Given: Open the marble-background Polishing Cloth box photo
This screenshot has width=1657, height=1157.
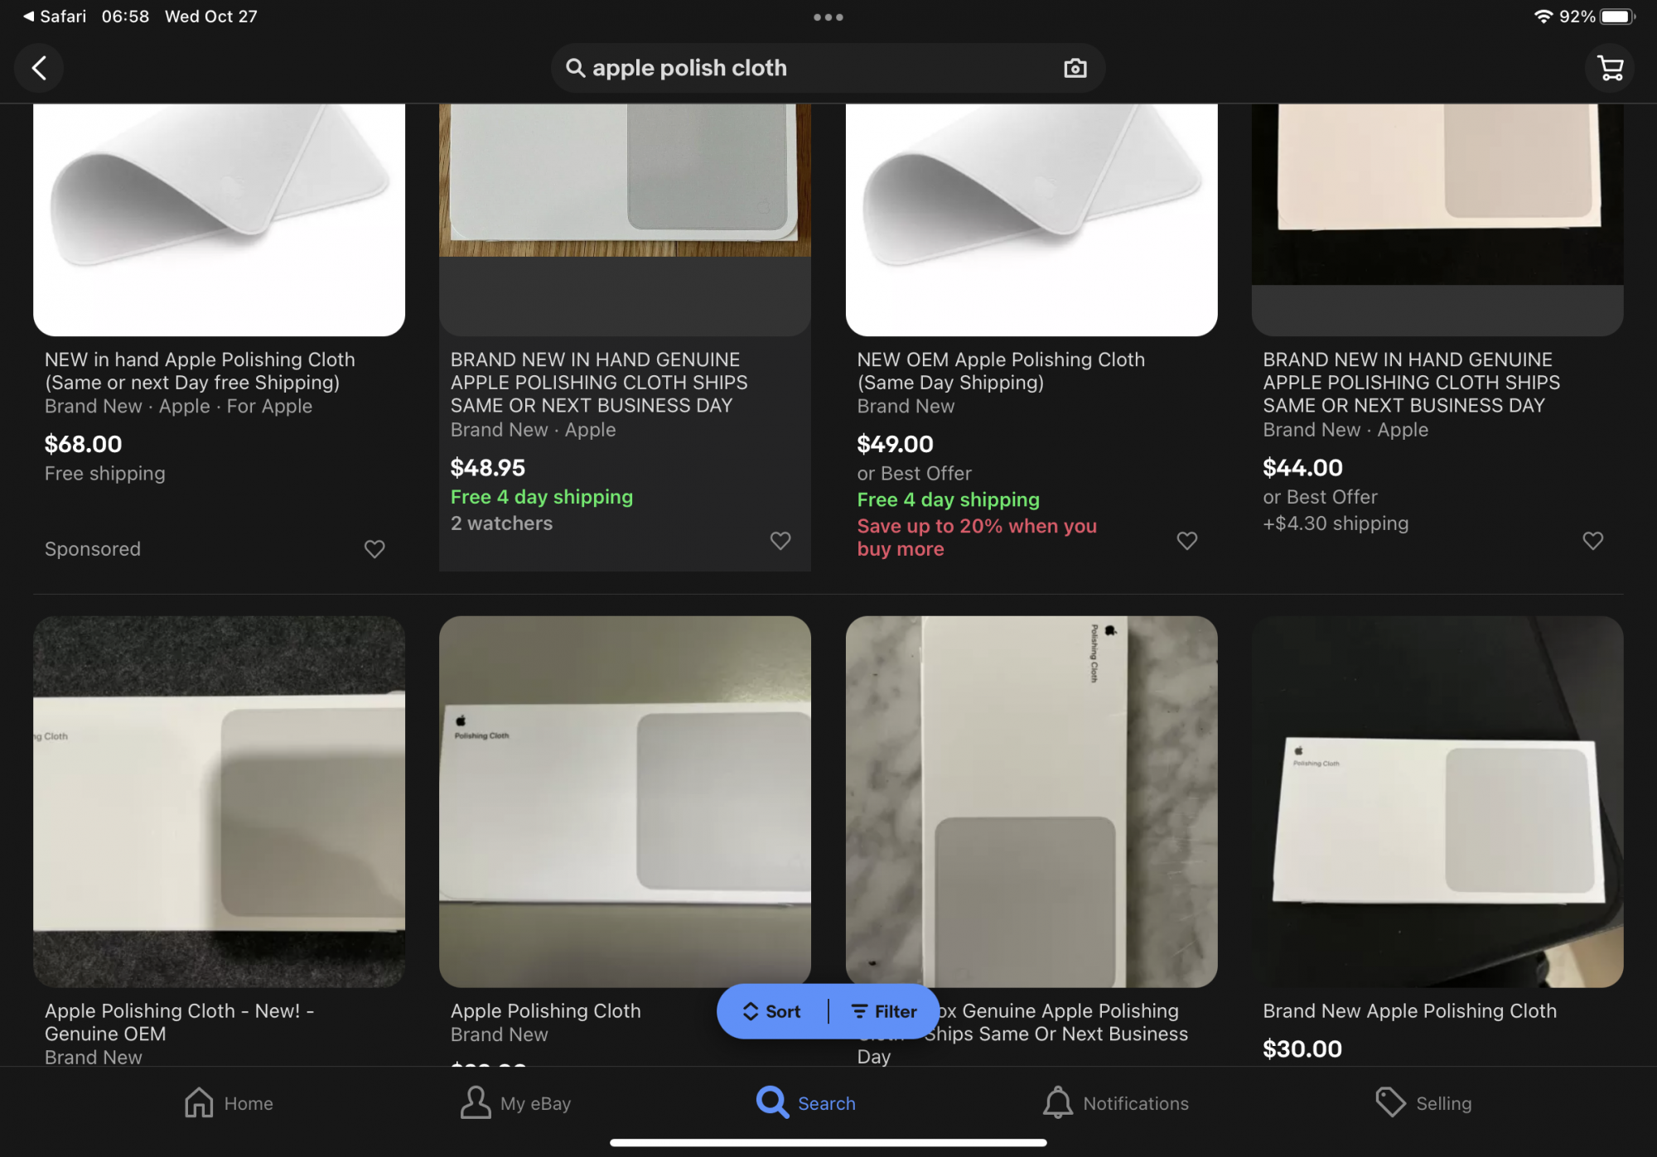Looking at the screenshot, I should tap(1031, 800).
